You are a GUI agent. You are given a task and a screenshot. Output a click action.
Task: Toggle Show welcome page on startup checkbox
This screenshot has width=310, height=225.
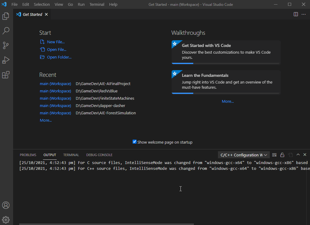pyautogui.click(x=134, y=142)
